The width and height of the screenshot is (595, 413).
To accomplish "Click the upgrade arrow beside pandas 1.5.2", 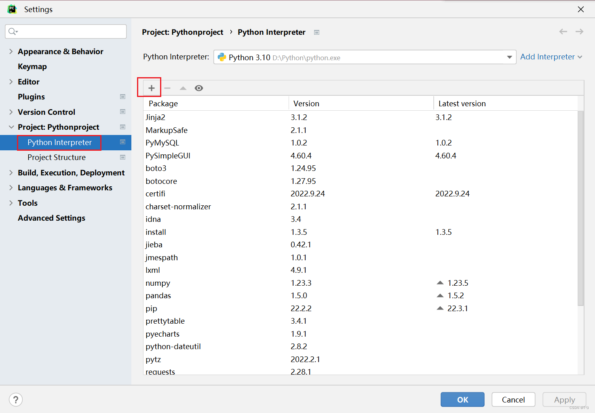I will click(440, 295).
